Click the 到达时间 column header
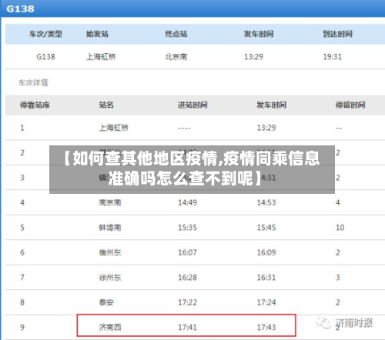The height and width of the screenshot is (340, 385). pos(337,34)
